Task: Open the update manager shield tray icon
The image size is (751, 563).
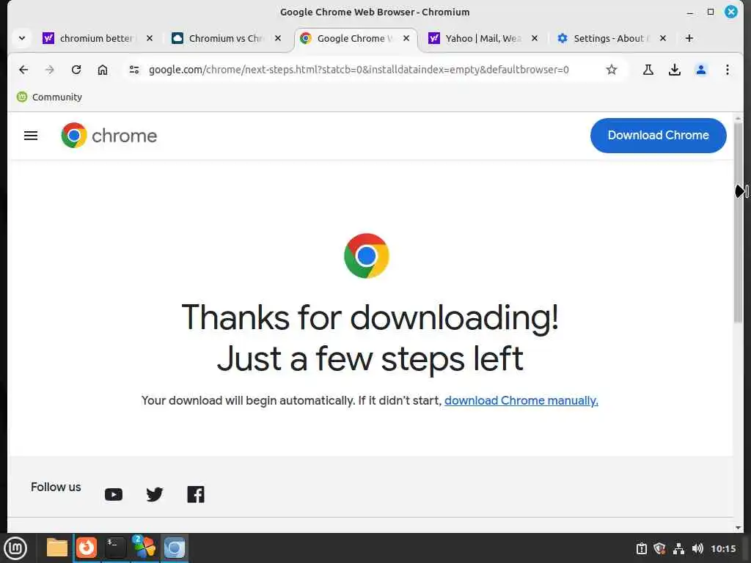Action: coord(660,548)
